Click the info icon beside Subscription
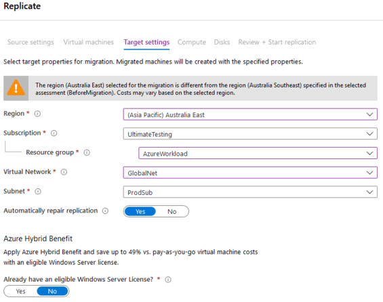The image size is (383, 302). [x=54, y=133]
